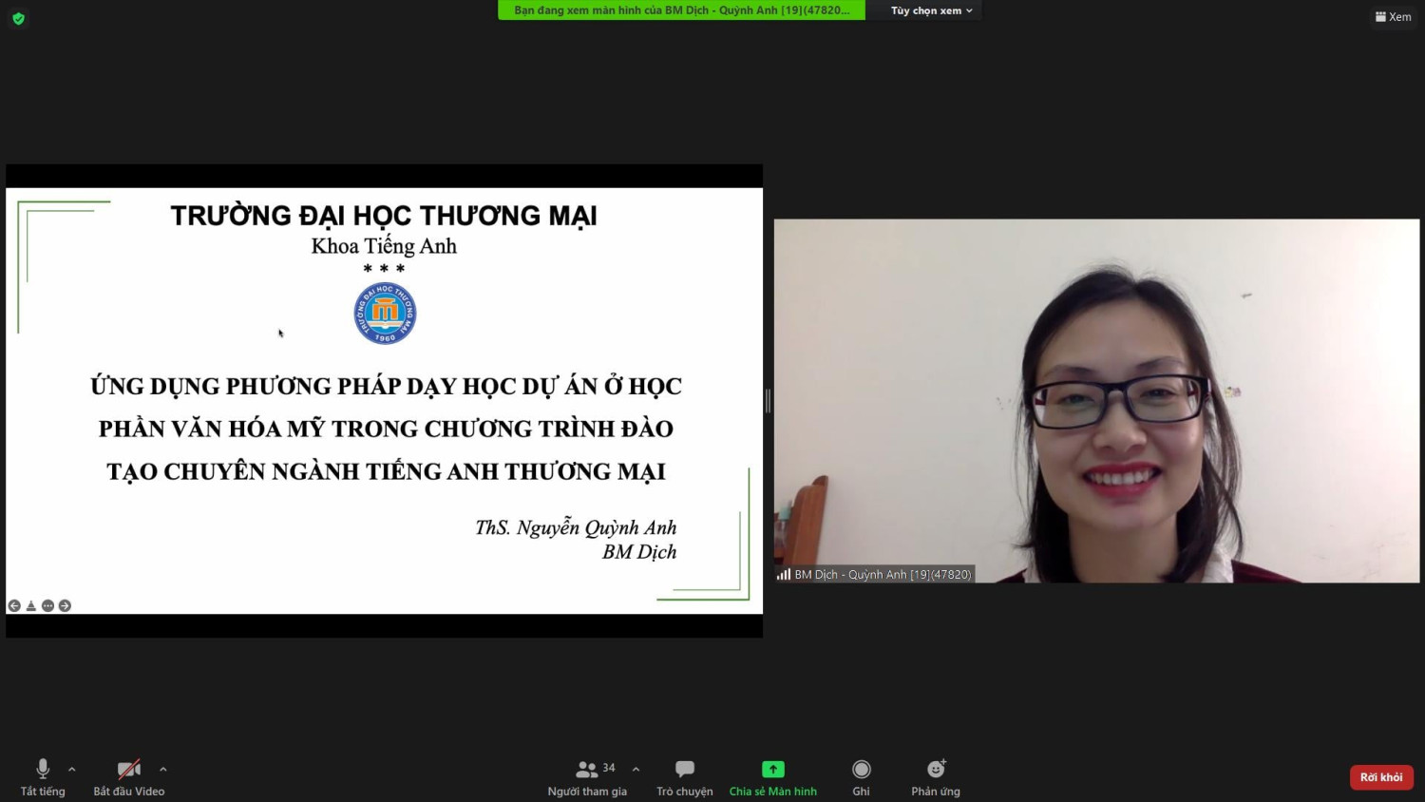Viewport: 1425px width, 802px height.
Task: Open the Xem view layout menu
Action: (1393, 17)
